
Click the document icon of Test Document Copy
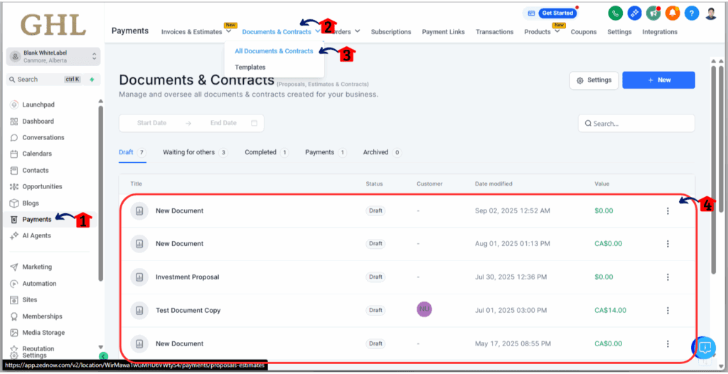139,310
